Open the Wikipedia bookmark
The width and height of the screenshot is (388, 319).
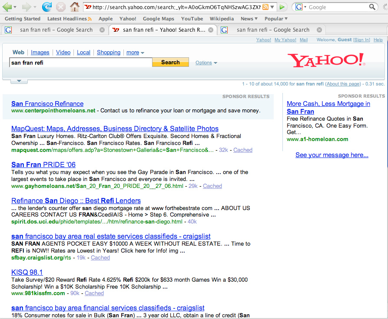point(222,19)
